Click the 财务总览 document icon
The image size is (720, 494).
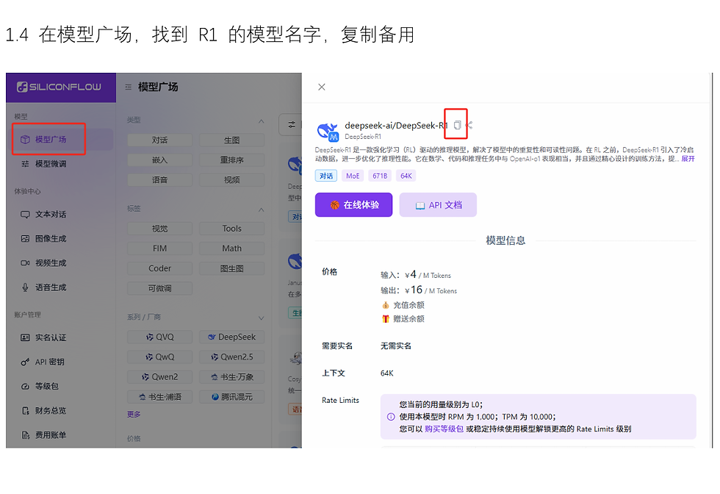tap(25, 411)
